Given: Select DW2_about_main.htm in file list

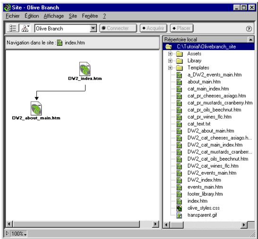Looking at the screenshot, I should pos(211,131).
